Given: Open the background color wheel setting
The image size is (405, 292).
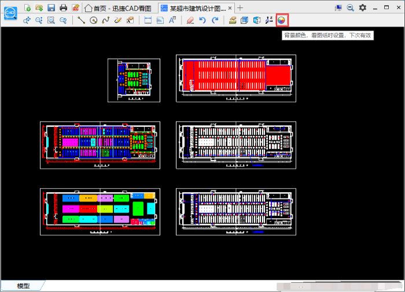Looking at the screenshot, I should pos(282,20).
